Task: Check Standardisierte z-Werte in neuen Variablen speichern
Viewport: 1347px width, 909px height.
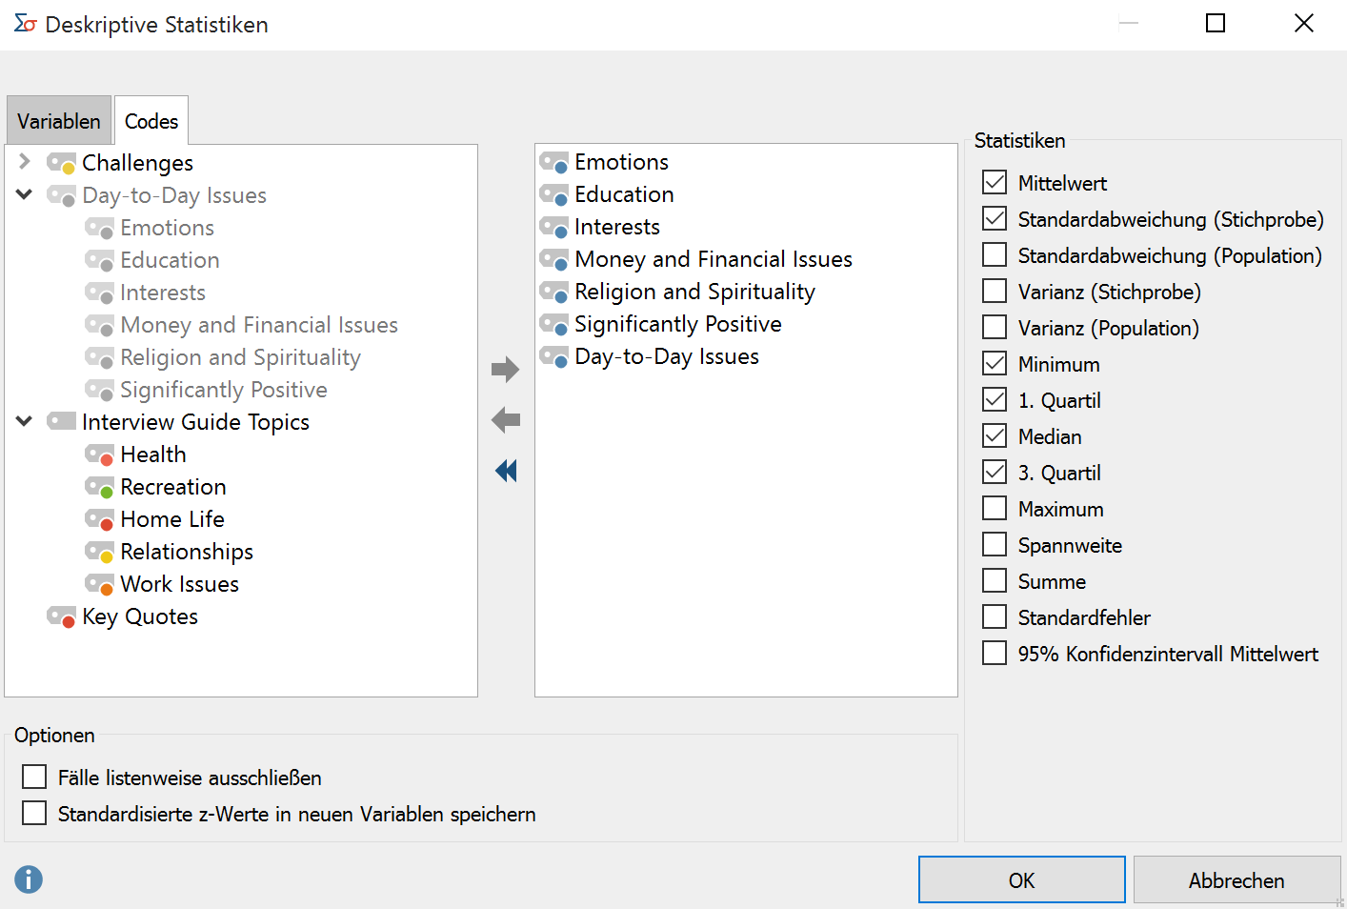Action: coord(34,813)
